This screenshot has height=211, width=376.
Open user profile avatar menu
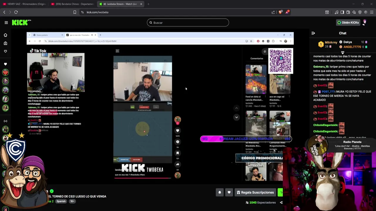365,23
